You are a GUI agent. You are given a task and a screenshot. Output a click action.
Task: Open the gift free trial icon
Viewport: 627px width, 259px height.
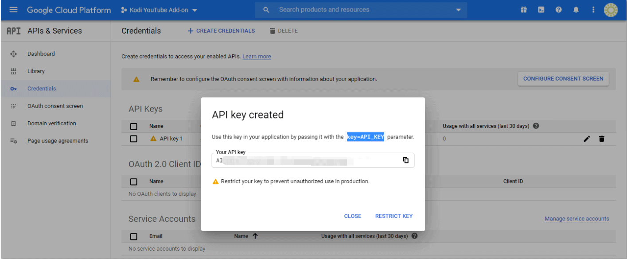click(524, 10)
